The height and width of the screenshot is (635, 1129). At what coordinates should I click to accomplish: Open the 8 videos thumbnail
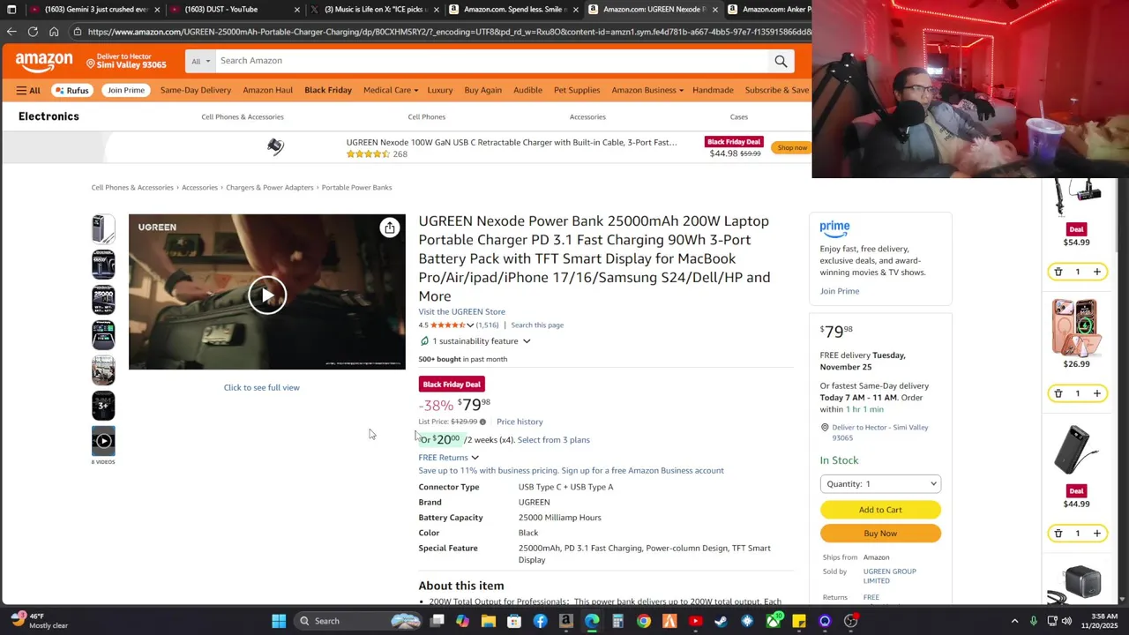[x=103, y=441]
